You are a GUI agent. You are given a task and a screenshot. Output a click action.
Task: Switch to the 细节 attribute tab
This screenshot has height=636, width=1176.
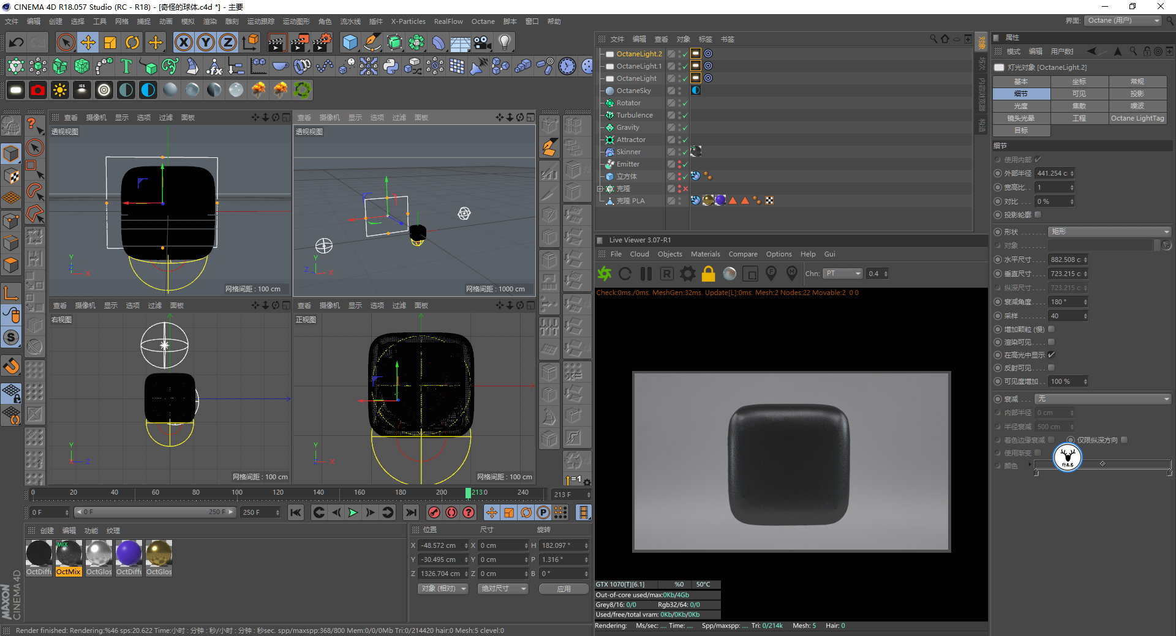(1021, 94)
